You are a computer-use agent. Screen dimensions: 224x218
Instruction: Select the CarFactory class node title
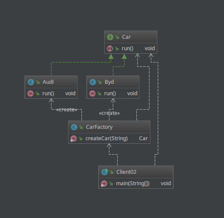click(x=99, y=127)
